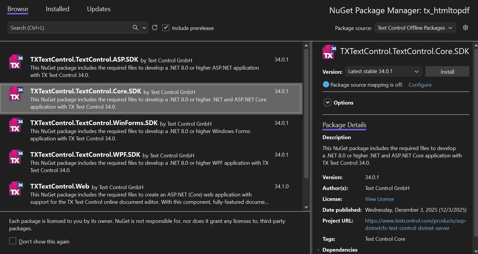Open the Version selection dropdown
This screenshot has width=478, height=254.
[383, 72]
